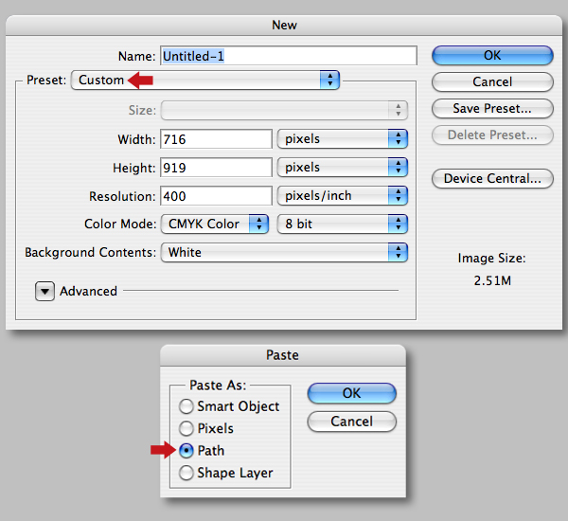Open the CMYK Color mode dropdown
The height and width of the screenshot is (521, 568).
pos(215,224)
